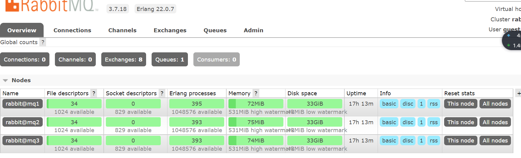
Task: Click the file descriptors 34 bar for rabbit@mq2
Action: pos(74,122)
